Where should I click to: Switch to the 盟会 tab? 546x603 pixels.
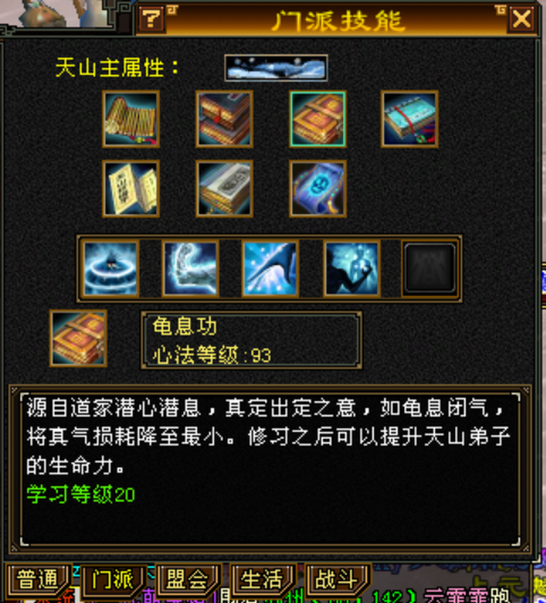click(x=187, y=579)
